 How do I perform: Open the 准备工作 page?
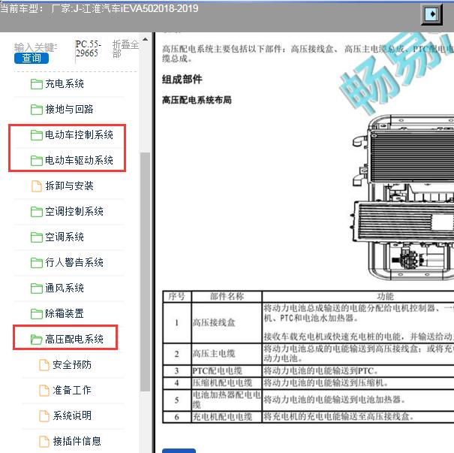(x=72, y=390)
